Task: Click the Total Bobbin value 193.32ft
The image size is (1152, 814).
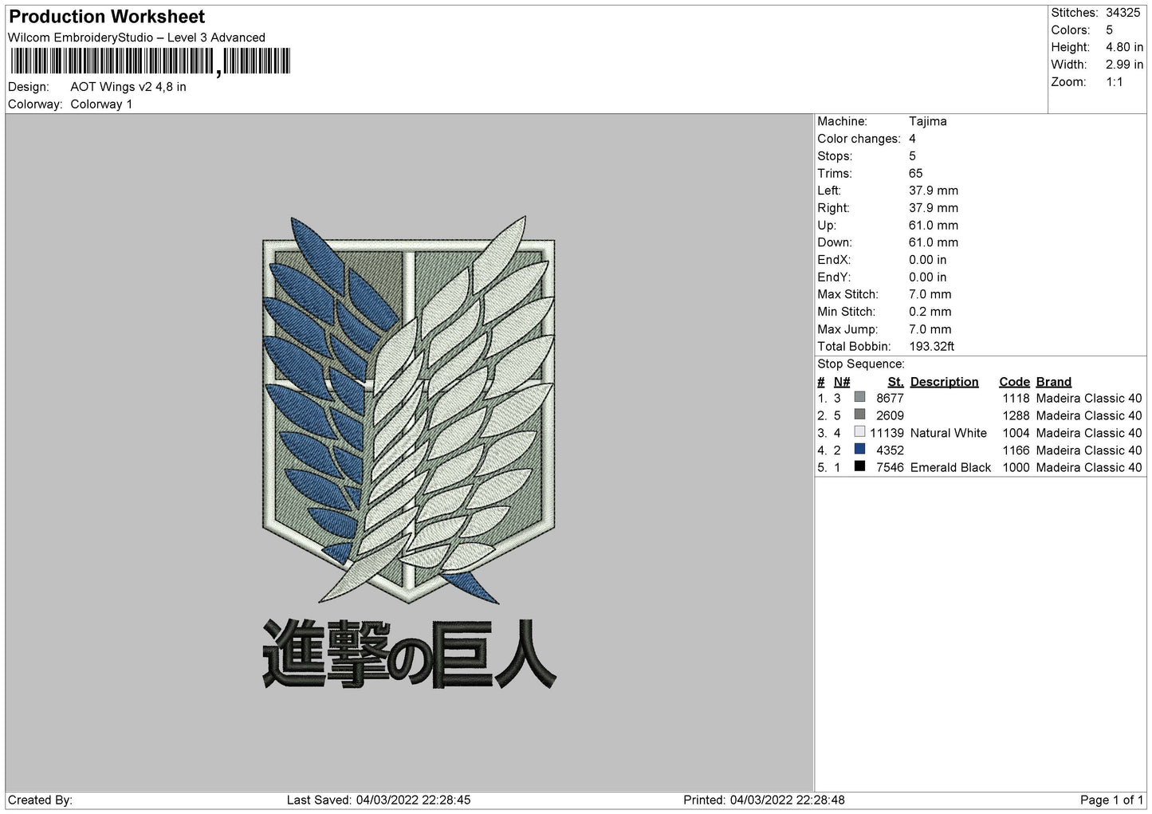Action: click(932, 347)
